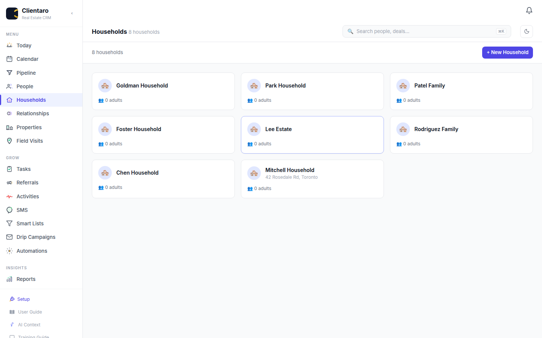Click the Clientaro logo icon

click(x=12, y=14)
